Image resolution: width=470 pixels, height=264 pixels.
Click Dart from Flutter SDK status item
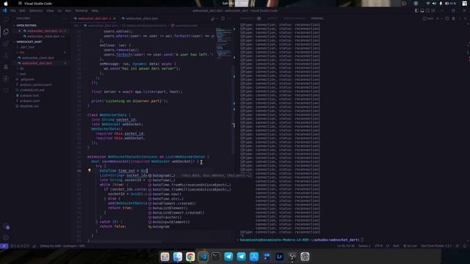click(435, 246)
